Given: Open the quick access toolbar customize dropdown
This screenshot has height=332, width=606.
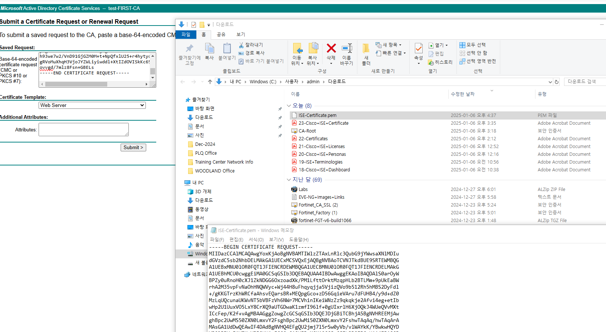Looking at the screenshot, I should 209,25.
